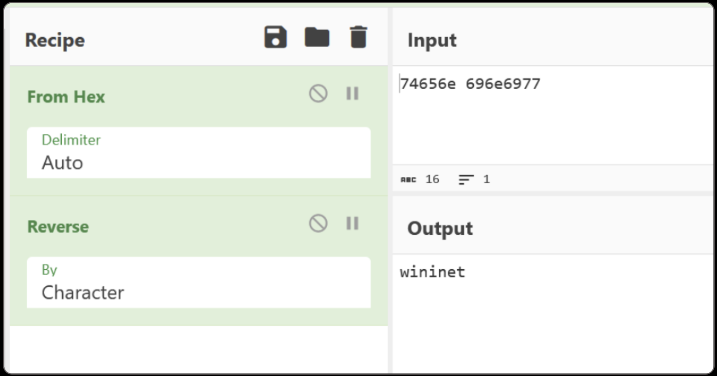
Task: Click the Save recipe icon
Action: click(x=275, y=37)
